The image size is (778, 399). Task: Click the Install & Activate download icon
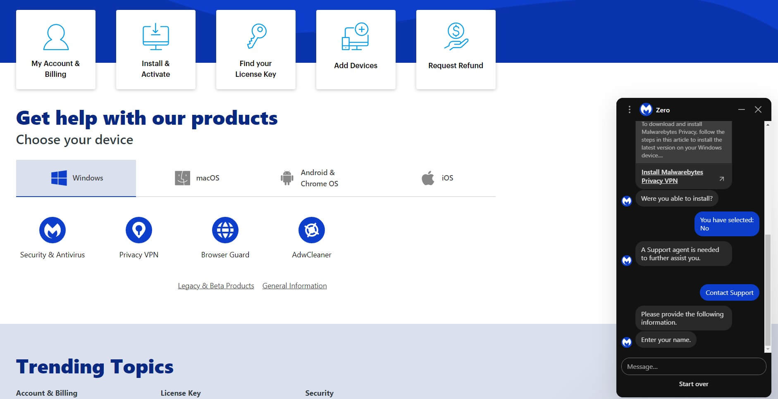[156, 37]
